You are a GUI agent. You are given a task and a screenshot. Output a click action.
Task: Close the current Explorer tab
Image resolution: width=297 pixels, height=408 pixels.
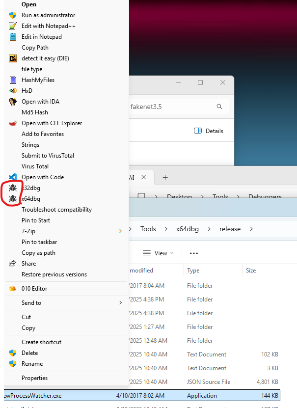(143, 177)
